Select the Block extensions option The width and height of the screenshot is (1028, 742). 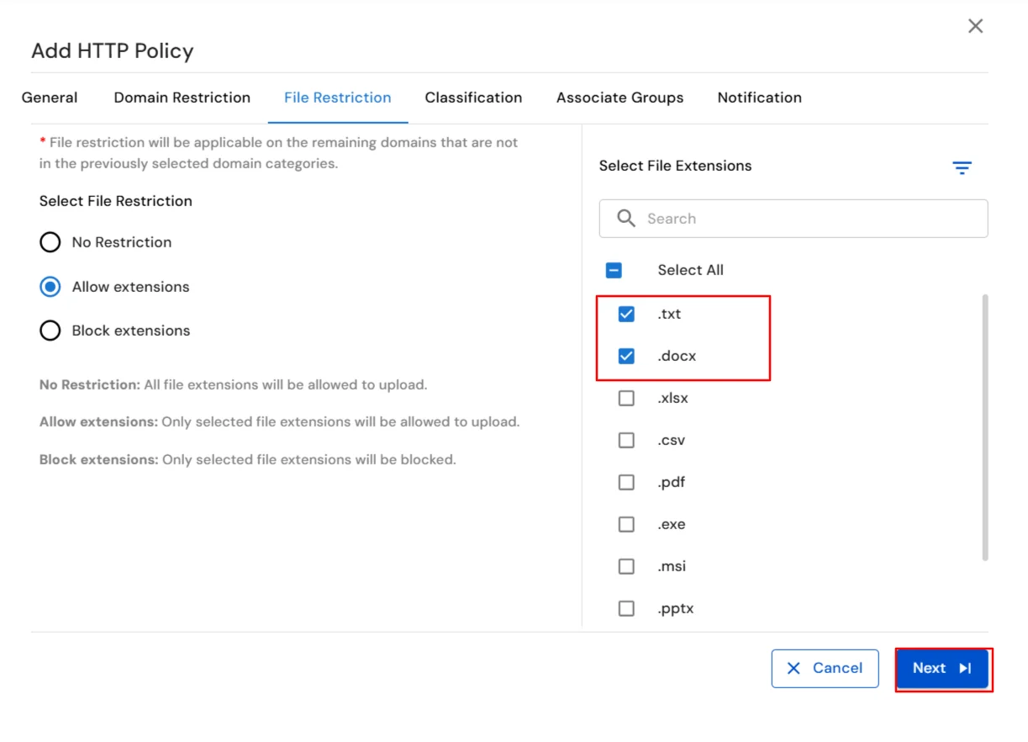50,330
